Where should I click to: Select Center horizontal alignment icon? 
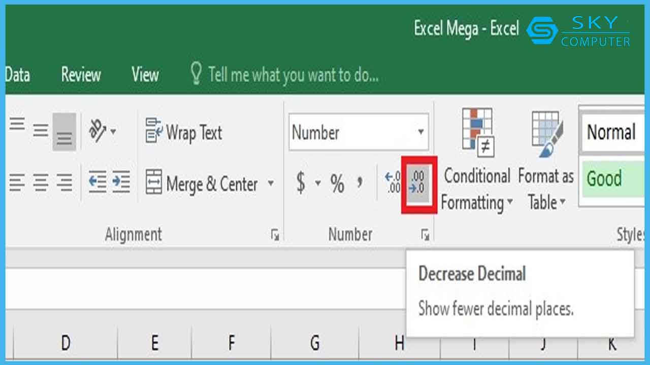click(41, 182)
